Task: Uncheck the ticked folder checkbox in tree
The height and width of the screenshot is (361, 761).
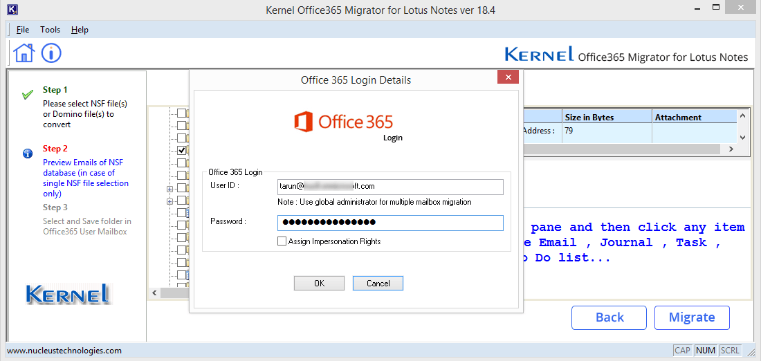Action: point(181,150)
